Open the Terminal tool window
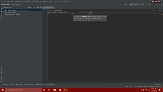This screenshot has width=163, height=92. click(39, 85)
